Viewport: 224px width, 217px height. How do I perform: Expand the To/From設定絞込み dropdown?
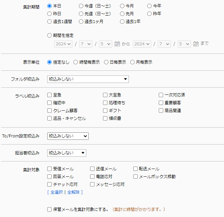(68, 136)
